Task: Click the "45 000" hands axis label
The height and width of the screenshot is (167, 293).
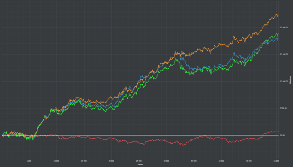Action: [x=249, y=161]
